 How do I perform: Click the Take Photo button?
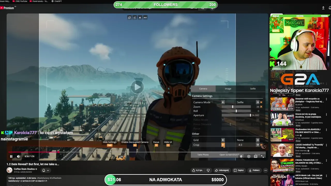point(203,155)
